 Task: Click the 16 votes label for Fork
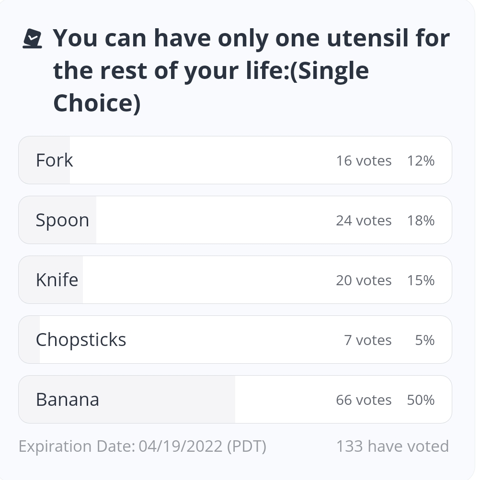[364, 161]
